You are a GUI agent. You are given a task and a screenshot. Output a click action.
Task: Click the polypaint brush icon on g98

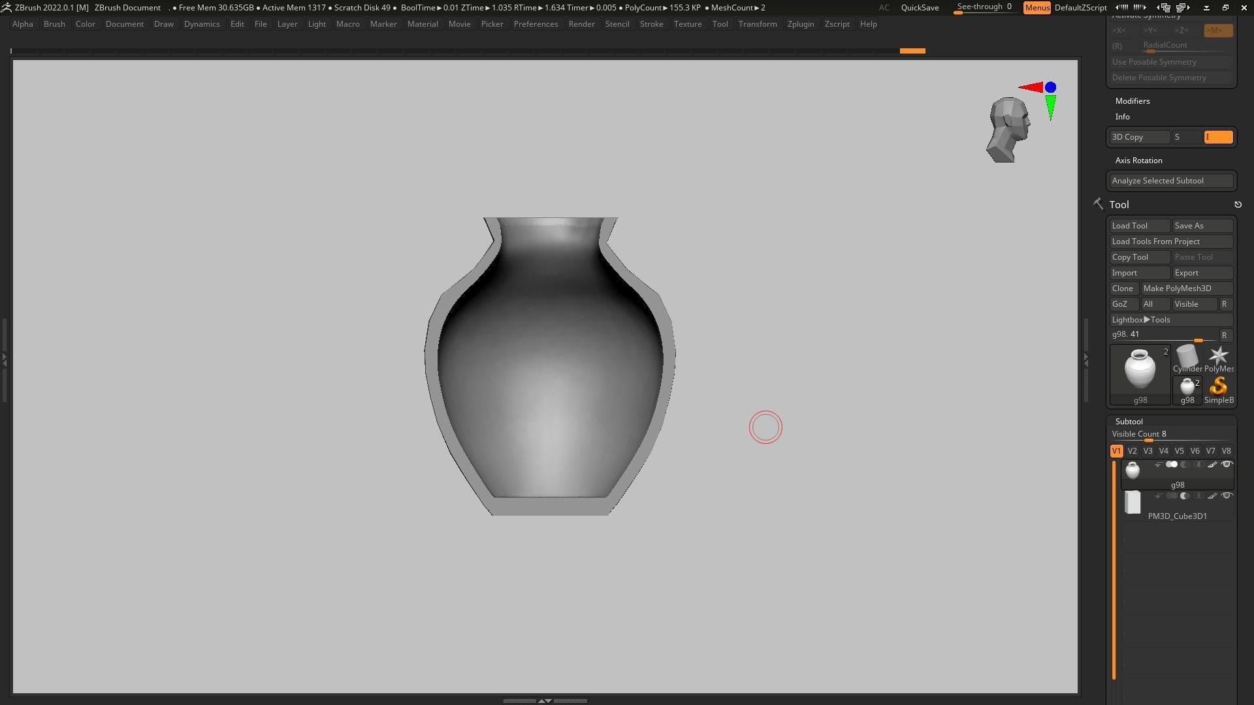click(1212, 465)
